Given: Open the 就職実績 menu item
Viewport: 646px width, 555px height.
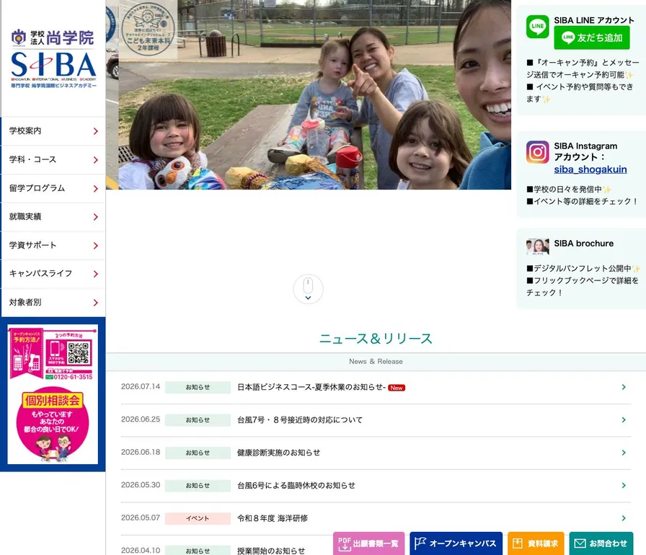Looking at the screenshot, I should [53, 216].
